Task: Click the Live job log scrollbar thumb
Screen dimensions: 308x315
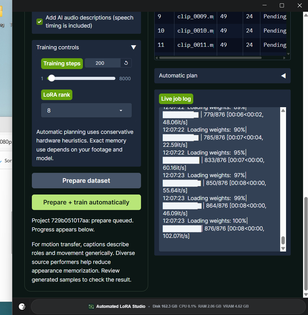Action: click(x=283, y=240)
